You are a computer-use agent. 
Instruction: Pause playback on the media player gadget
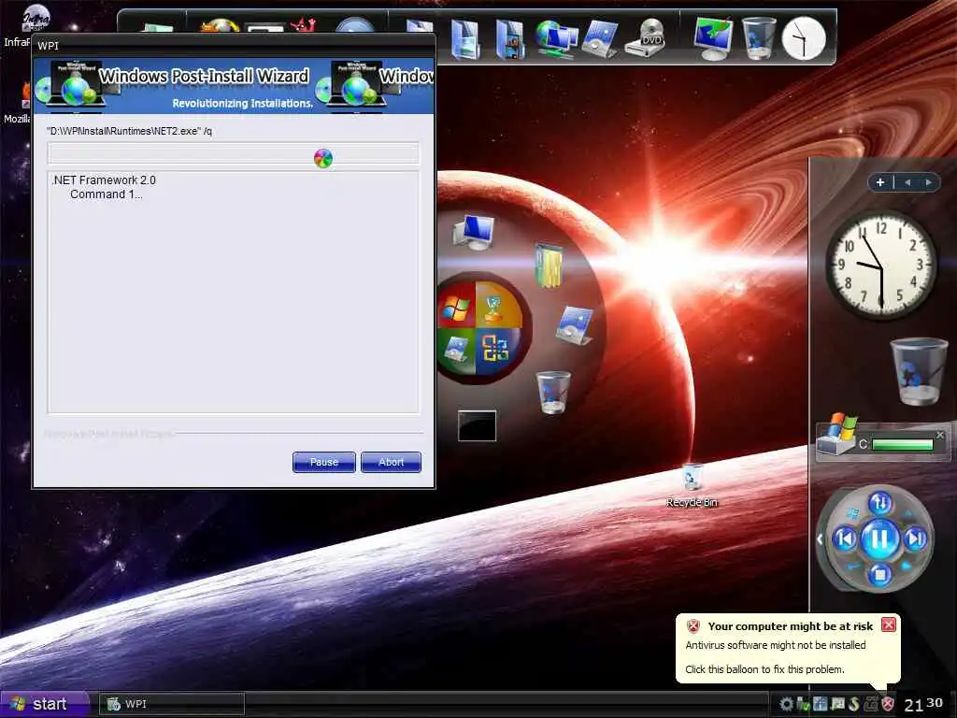879,539
